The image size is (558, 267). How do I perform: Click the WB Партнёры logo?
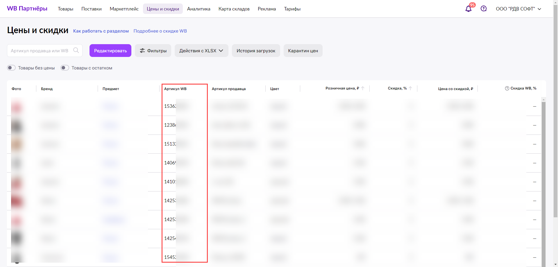pos(27,8)
